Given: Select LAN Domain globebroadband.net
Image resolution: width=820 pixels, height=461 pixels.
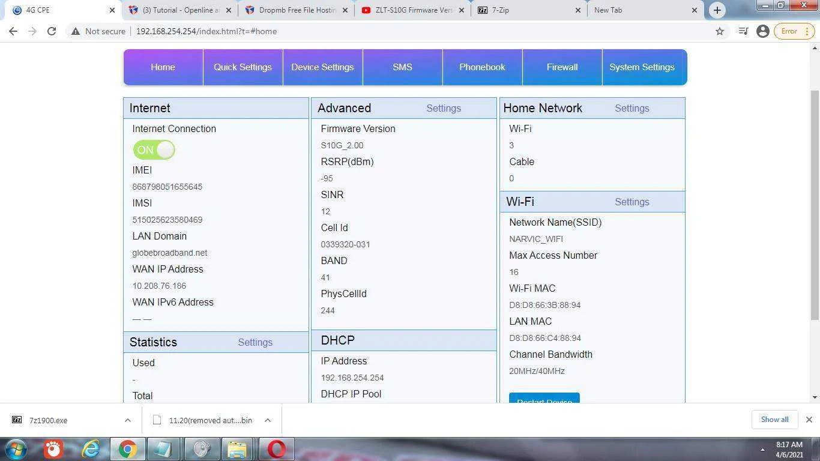Looking at the screenshot, I should (x=169, y=253).
